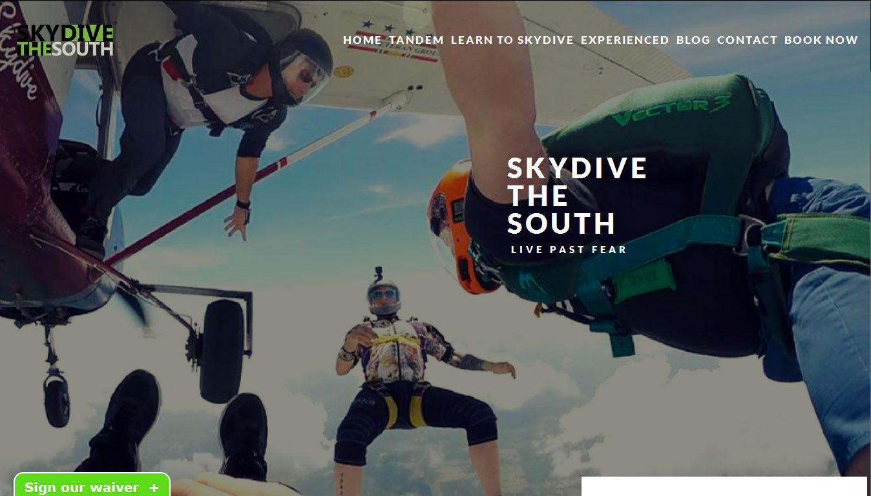Expand the Learn to Skydive menu
Screen dimensions: 871x496
(512, 40)
